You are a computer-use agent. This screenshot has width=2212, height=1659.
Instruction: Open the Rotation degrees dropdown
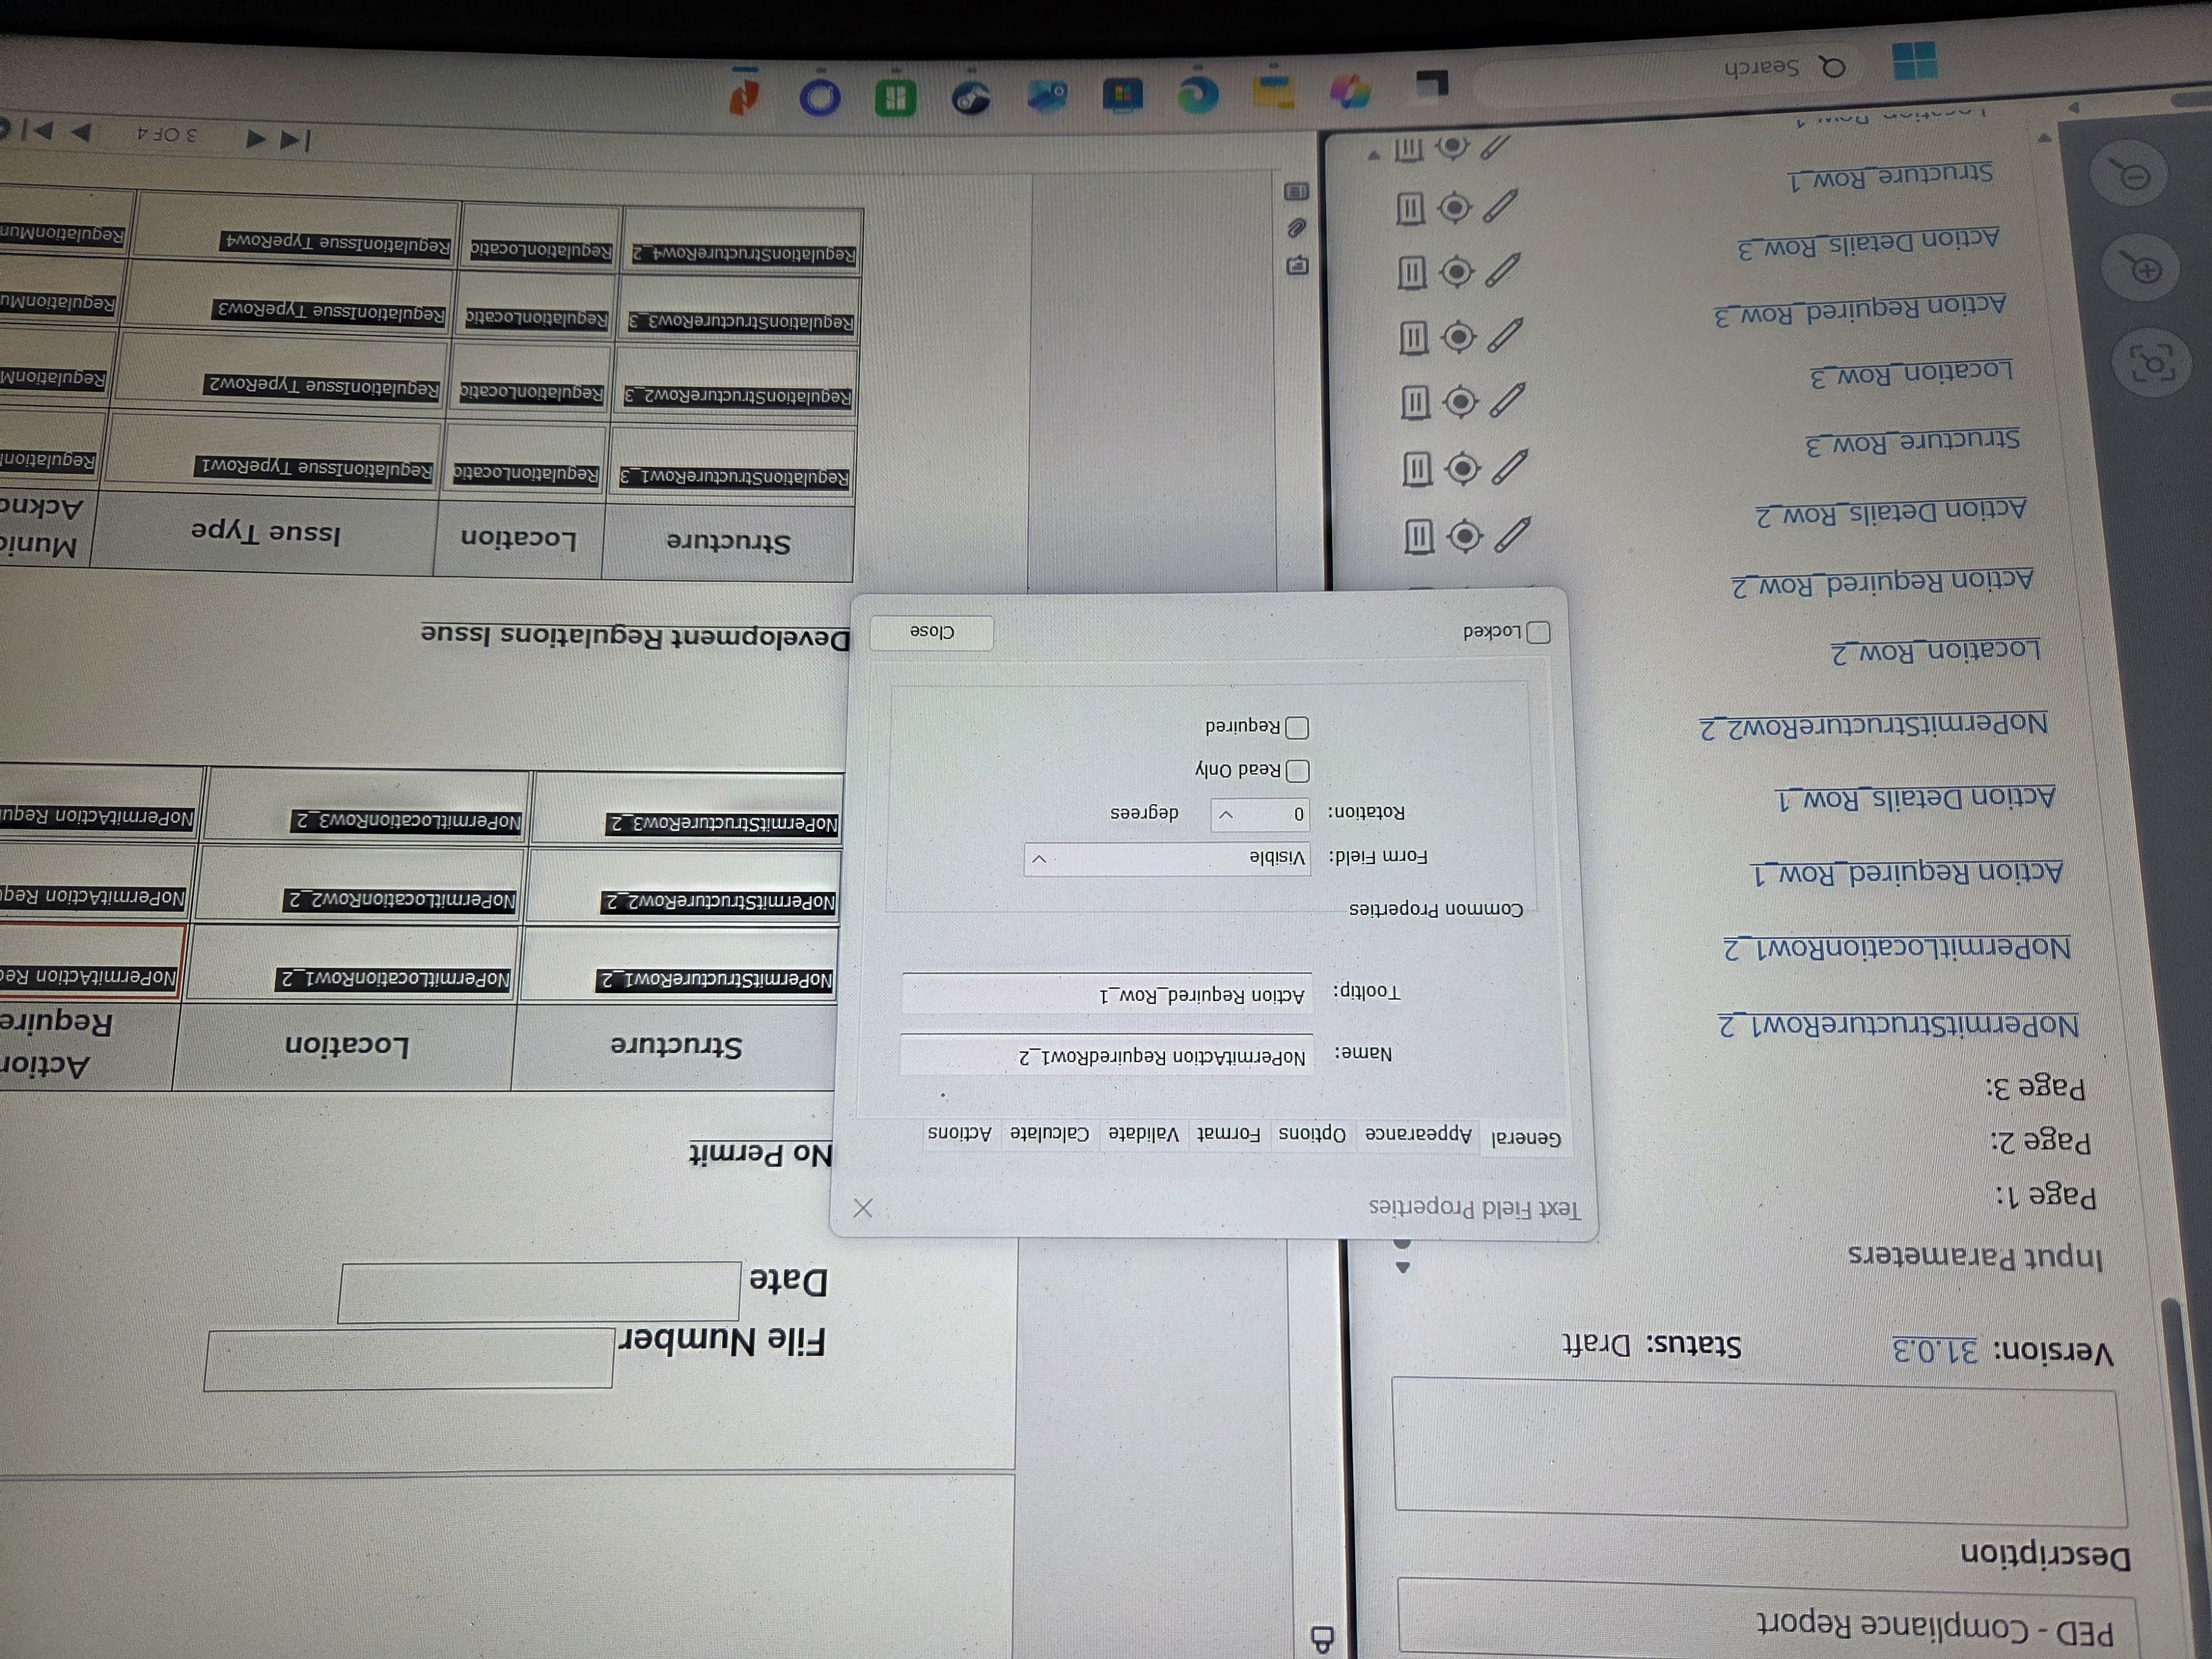coord(1260,815)
